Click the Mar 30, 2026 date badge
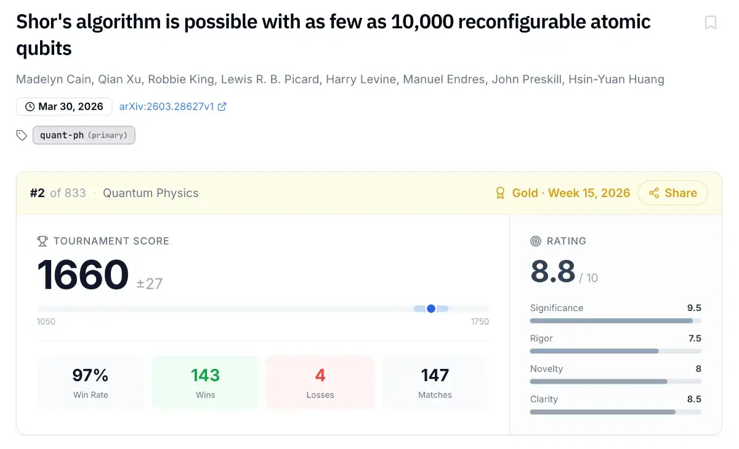739x449 pixels. click(x=64, y=107)
